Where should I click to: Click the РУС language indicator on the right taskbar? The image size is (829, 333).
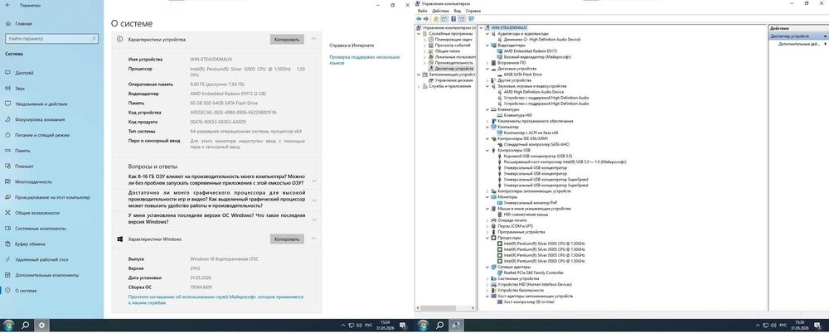click(783, 325)
